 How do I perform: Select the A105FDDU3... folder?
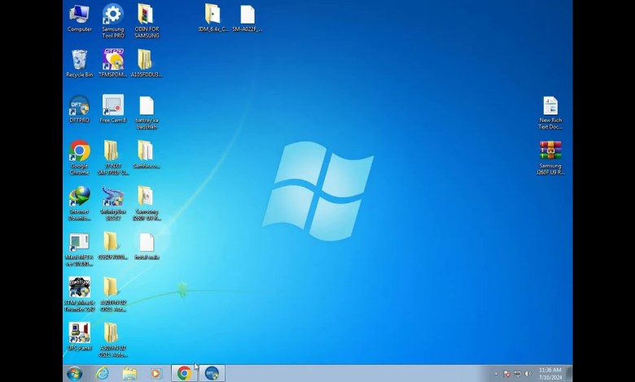[x=147, y=63]
